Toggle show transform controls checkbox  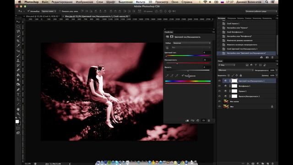click(x=60, y=11)
